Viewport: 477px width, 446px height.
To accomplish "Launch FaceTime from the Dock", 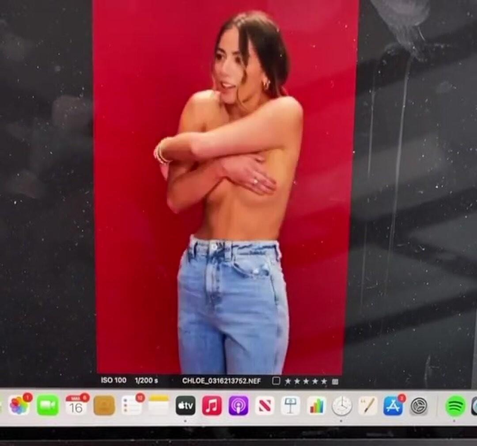I will [x=48, y=405].
